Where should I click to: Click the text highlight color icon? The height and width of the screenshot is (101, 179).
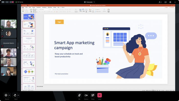pyautogui.click(x=55, y=12)
